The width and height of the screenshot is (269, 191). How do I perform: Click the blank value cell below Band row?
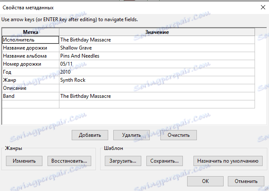point(157,104)
